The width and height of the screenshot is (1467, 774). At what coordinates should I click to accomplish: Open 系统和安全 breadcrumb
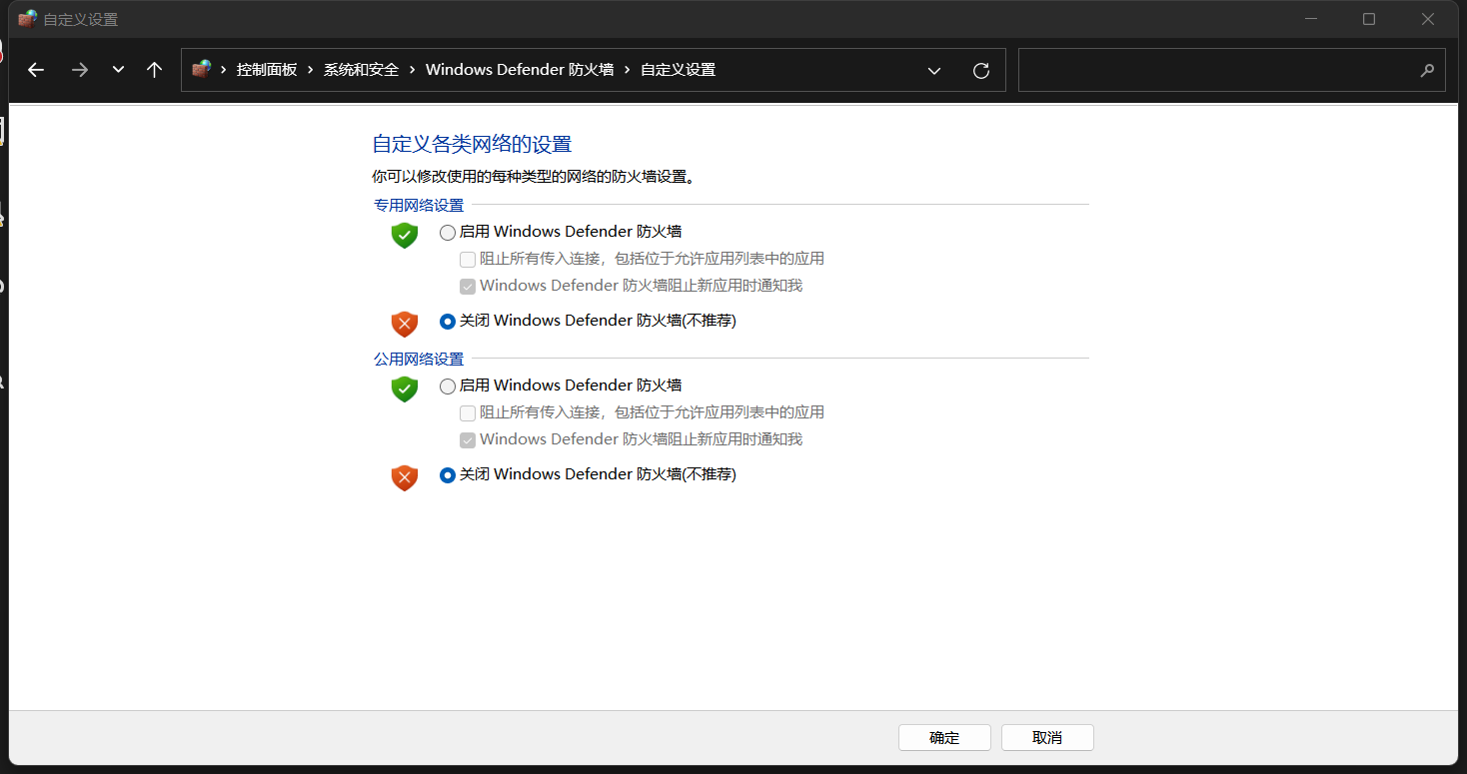[x=361, y=70]
